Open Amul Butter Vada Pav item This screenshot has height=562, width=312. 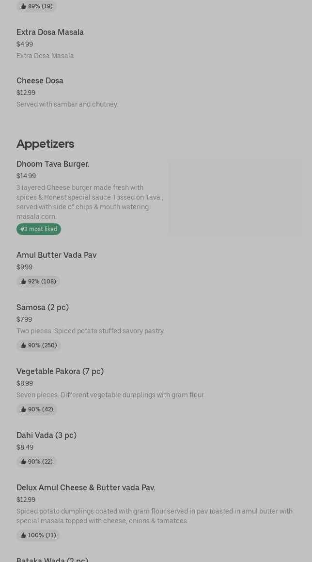(56, 255)
